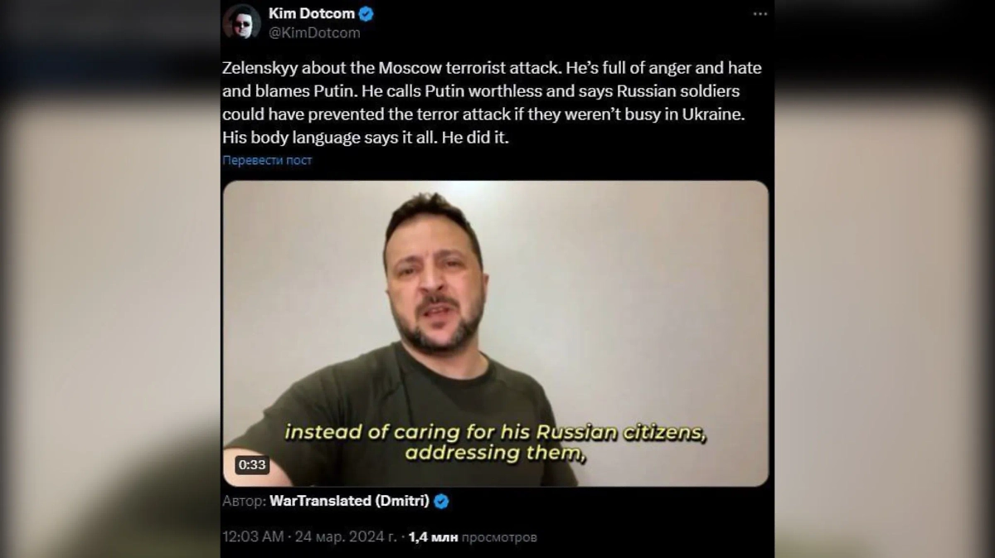Open WarTranslated (Dmitri) author profile
The image size is (995, 558).
point(349,501)
